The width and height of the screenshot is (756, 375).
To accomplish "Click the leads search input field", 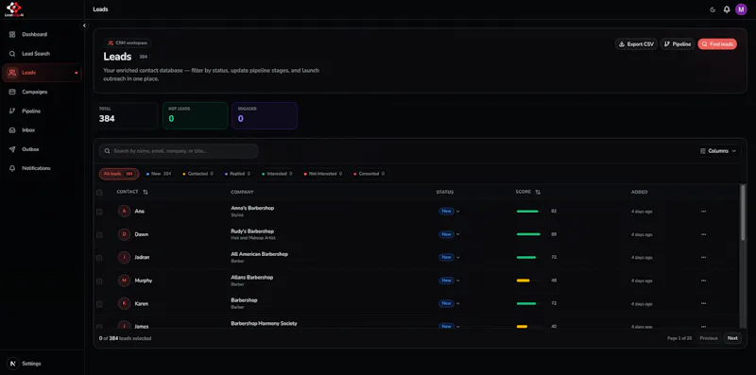I will pyautogui.click(x=179, y=151).
